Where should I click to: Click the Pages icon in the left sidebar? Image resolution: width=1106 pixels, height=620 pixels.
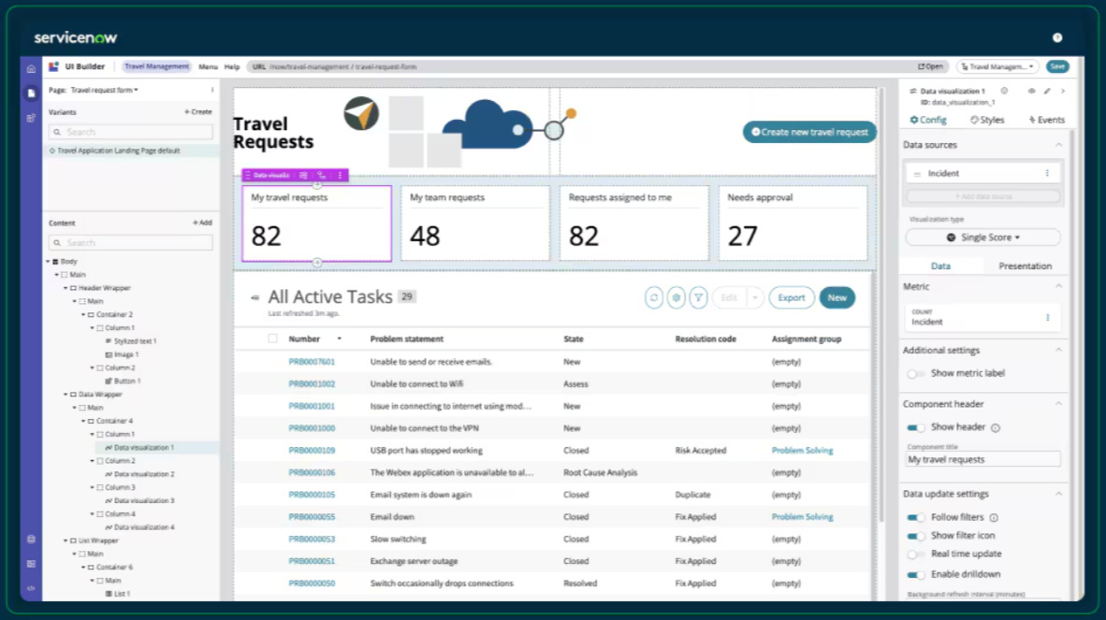coord(30,90)
